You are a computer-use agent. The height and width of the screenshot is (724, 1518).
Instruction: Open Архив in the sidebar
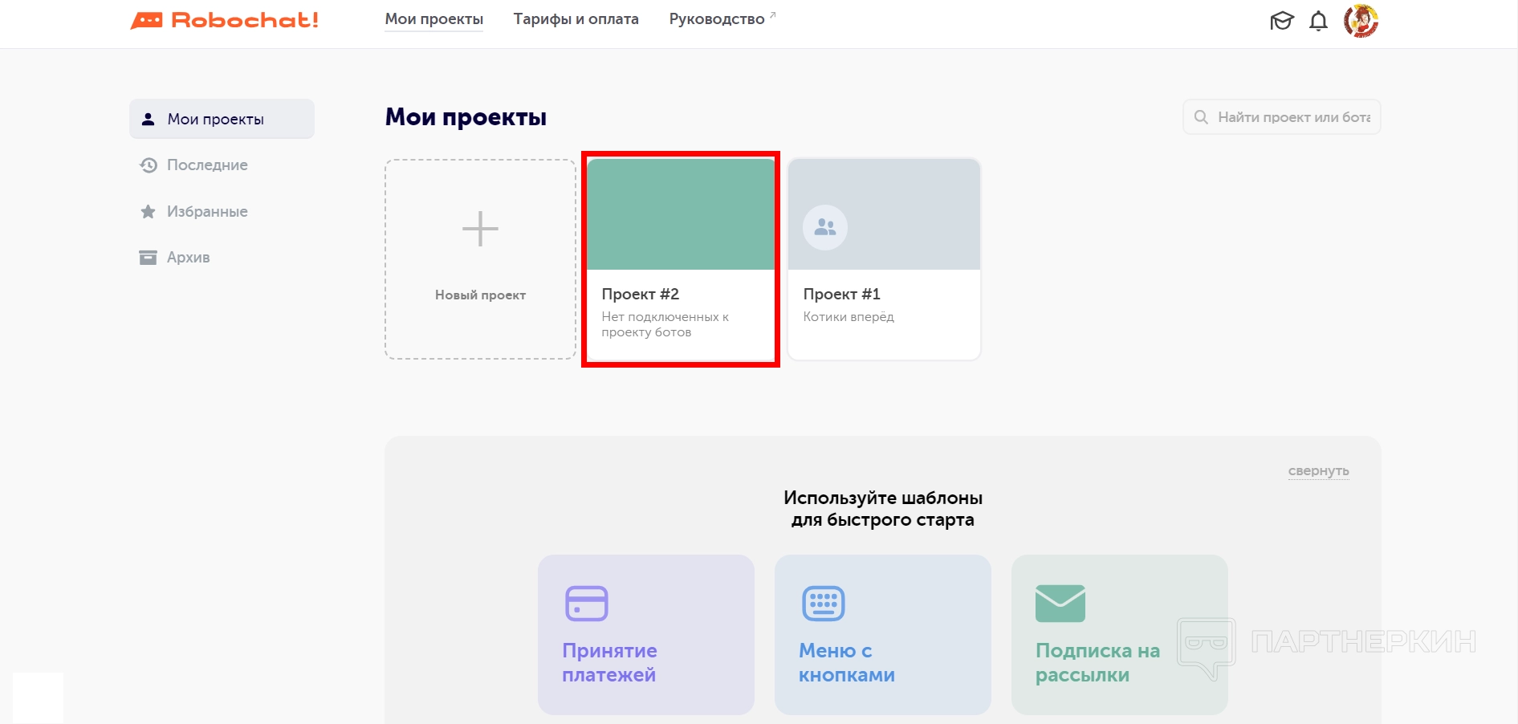pyautogui.click(x=188, y=258)
